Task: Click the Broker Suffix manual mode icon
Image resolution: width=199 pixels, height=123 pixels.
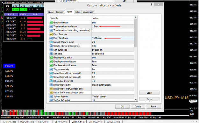Action: (51, 93)
